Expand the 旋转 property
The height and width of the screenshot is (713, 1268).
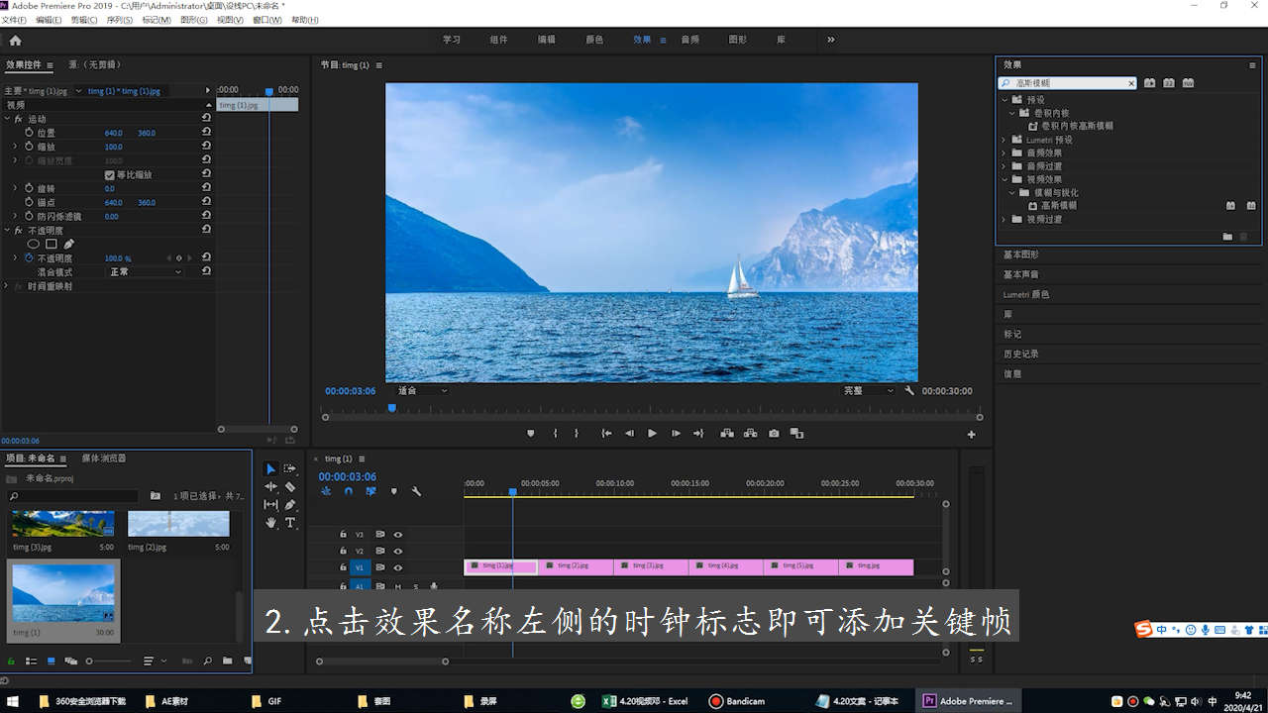pyautogui.click(x=15, y=188)
